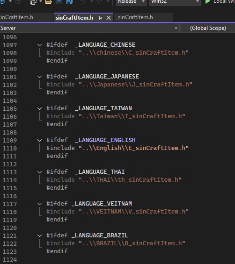Viewport: 235px width, 264px height.
Task: Click the #endif on line 1111
Action: [x=57, y=156]
